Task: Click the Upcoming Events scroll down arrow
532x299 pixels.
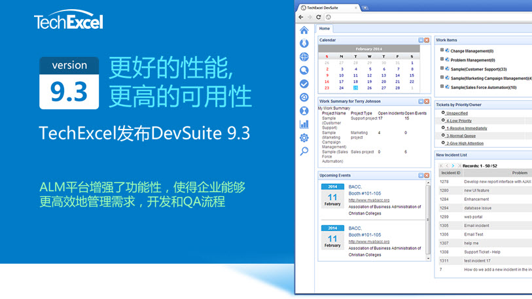Action: pyautogui.click(x=428, y=258)
